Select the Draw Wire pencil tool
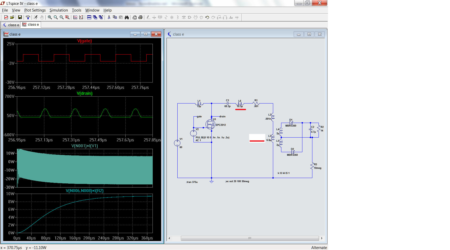Screen dimensions: 450x250 148,17
